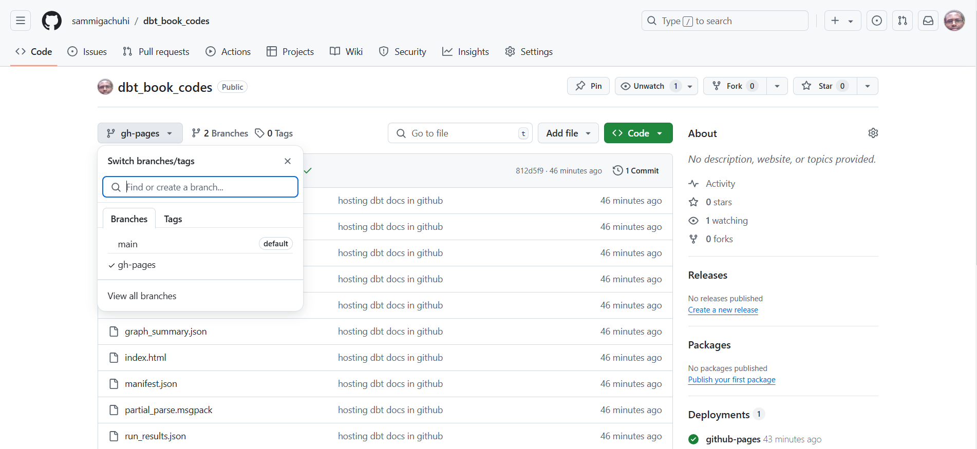This screenshot has width=977, height=449.
Task: Open the gh-pages branch selector dropdown
Action: [x=140, y=133]
